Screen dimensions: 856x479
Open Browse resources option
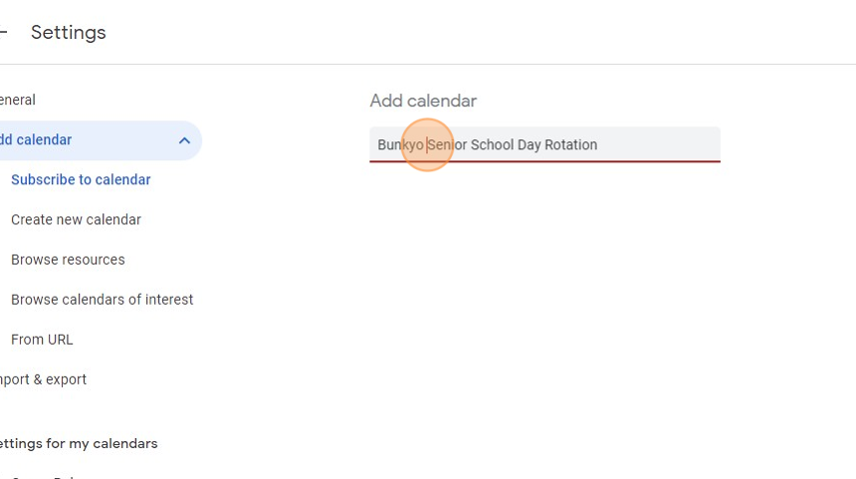coord(68,260)
